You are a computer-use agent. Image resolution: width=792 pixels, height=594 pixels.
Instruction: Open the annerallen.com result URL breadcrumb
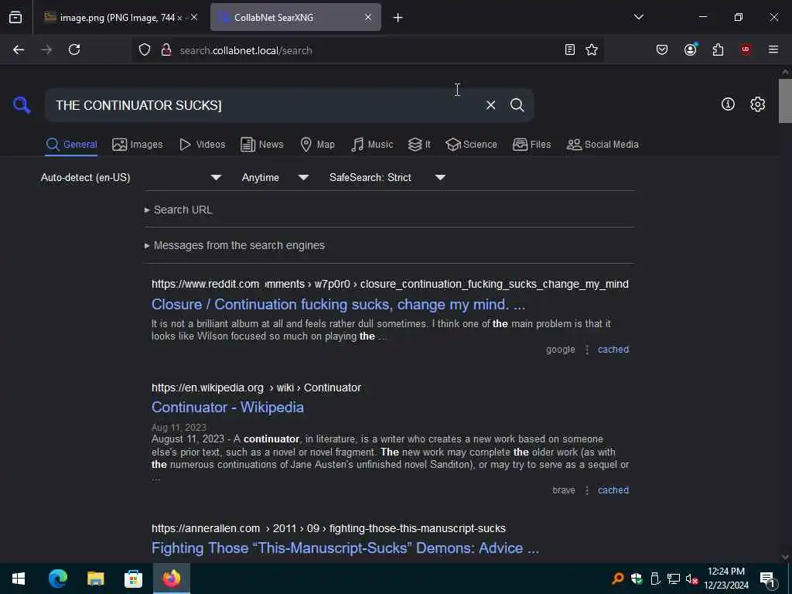tap(328, 528)
